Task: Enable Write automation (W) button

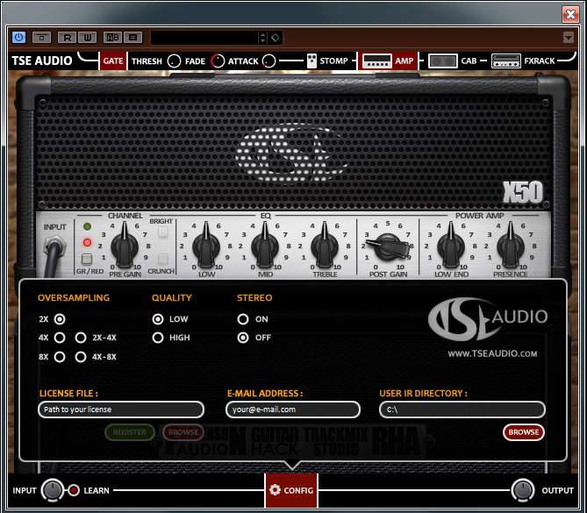Action: (x=87, y=38)
